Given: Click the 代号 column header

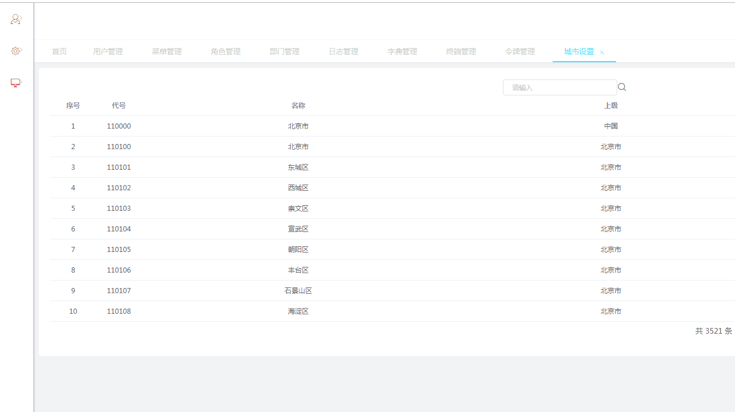Looking at the screenshot, I should tap(119, 106).
